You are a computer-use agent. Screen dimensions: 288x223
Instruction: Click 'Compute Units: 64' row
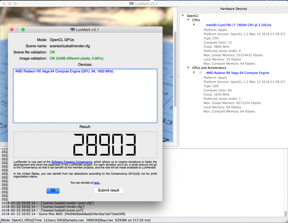point(218,90)
